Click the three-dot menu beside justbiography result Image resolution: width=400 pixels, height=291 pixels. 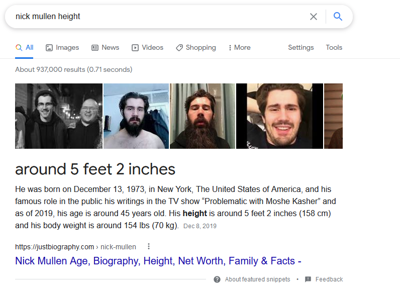[148, 247]
